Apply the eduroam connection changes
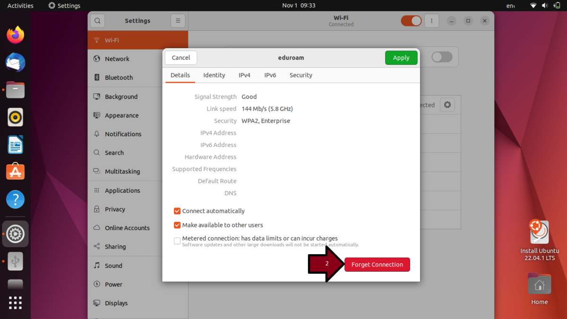The width and height of the screenshot is (567, 319). [x=401, y=57]
